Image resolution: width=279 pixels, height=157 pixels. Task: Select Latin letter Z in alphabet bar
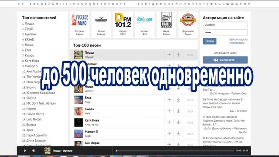click(124, 4)
